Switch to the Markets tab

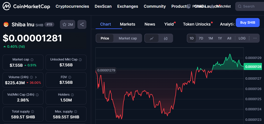(x=127, y=24)
